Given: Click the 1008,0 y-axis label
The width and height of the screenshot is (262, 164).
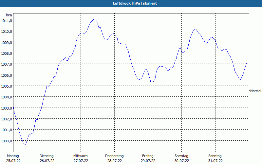Looking at the screenshot, I should (7, 53).
